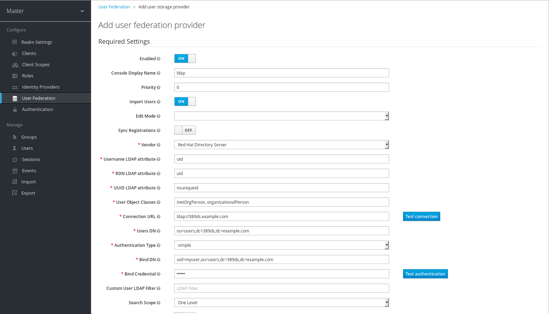The height and width of the screenshot is (314, 549).
Task: Click the help icon beside Connection URL
Action: tap(159, 217)
